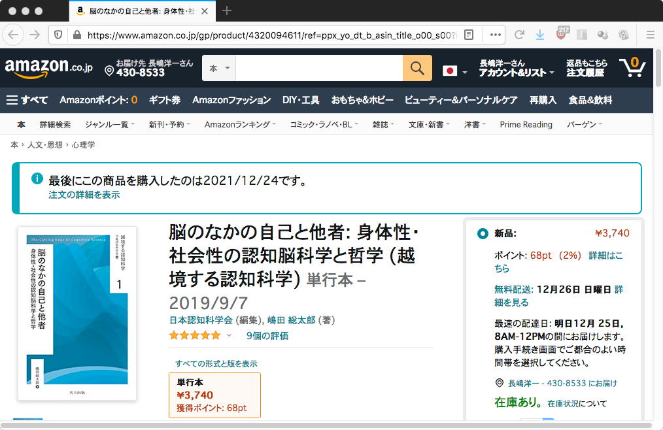This screenshot has width=663, height=430.
Task: Open the downloads arrow icon
Action: [x=540, y=35]
